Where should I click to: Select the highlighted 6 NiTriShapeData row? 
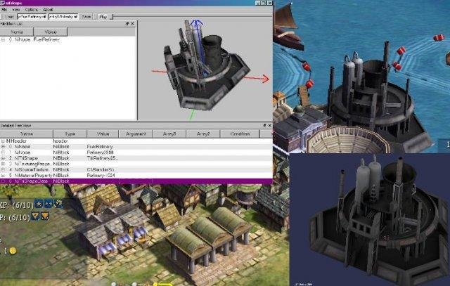click(136, 181)
